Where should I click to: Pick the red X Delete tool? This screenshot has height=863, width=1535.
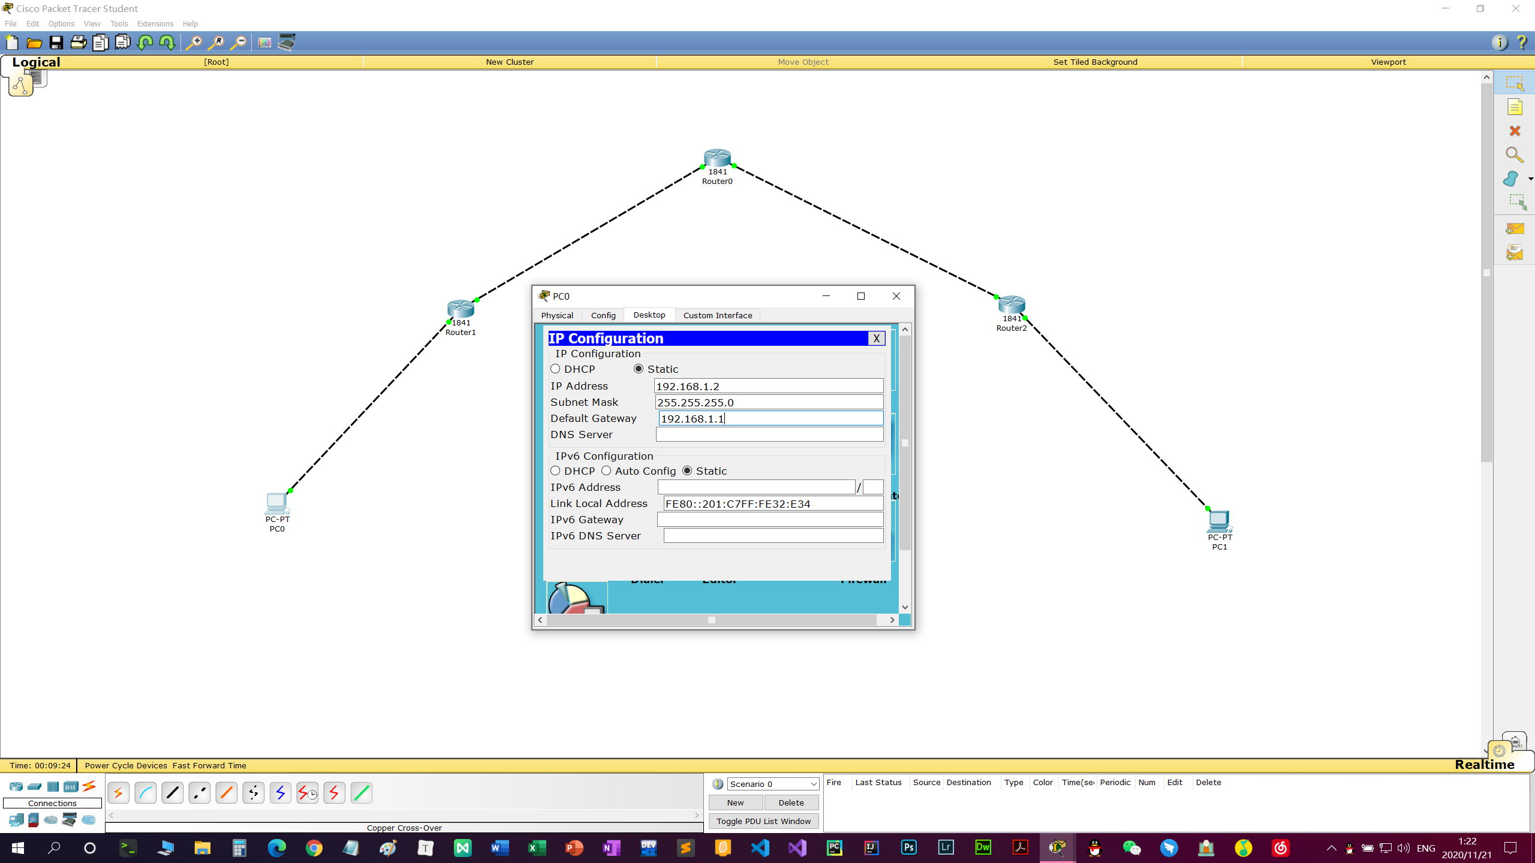[1515, 131]
